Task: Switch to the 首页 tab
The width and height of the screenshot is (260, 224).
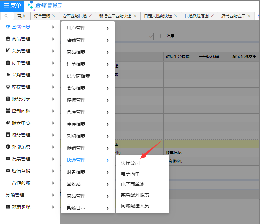Action: (21, 16)
